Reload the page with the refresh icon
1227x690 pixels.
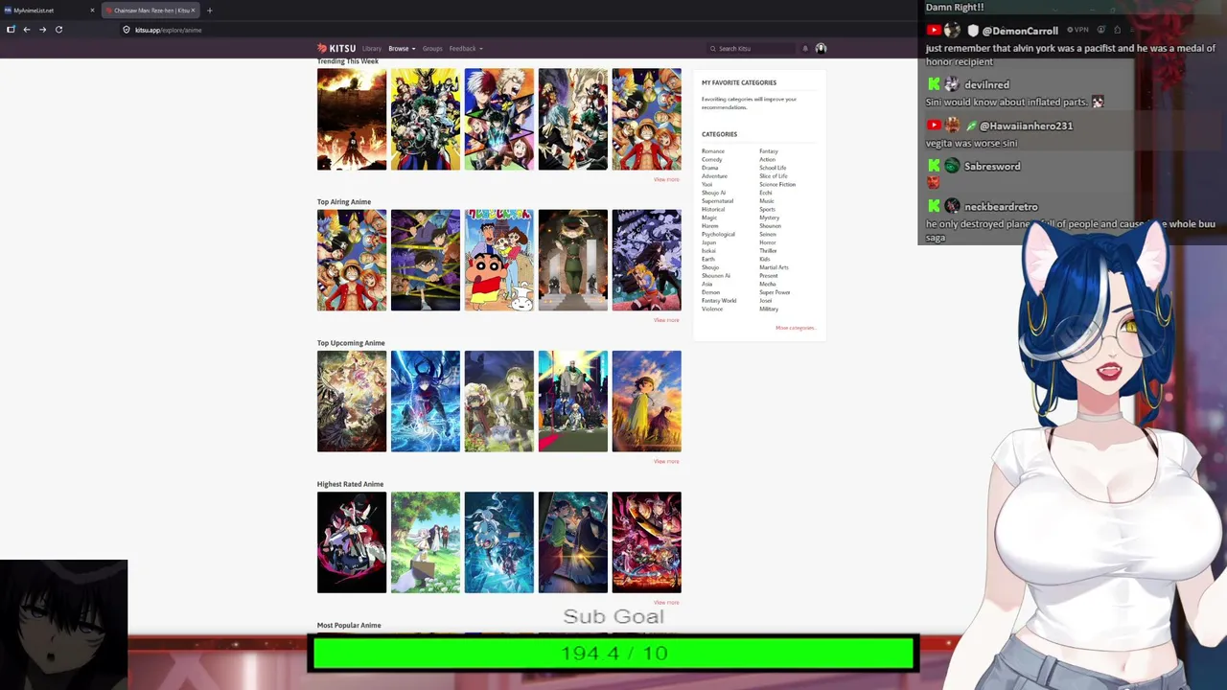tap(58, 30)
